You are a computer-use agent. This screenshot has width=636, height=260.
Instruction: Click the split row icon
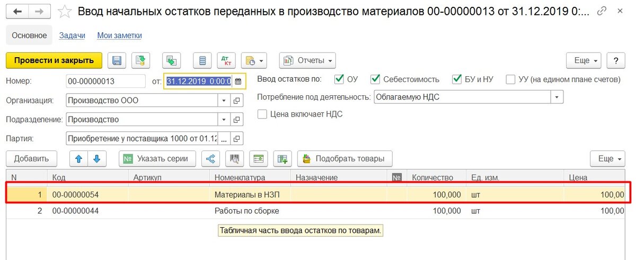pos(211,158)
